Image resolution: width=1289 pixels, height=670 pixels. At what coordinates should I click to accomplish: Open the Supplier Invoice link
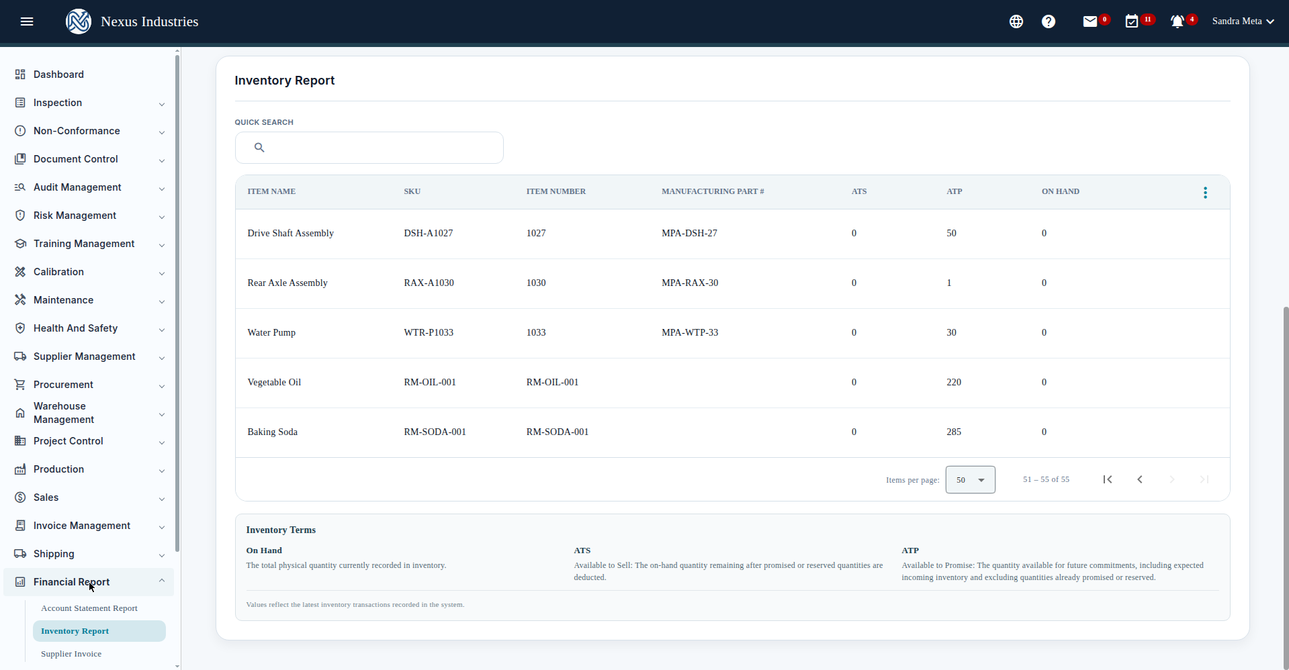point(71,654)
